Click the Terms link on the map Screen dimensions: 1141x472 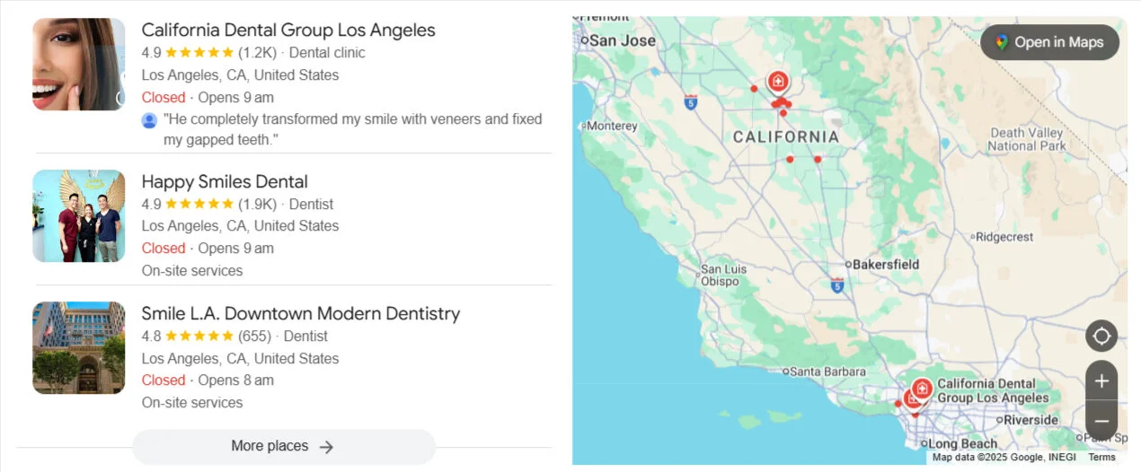pyautogui.click(x=1101, y=458)
